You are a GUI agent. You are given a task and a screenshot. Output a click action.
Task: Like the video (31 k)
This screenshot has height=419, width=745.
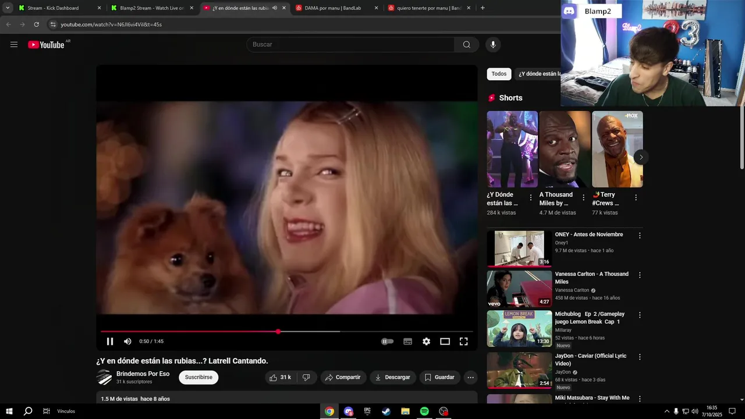click(280, 377)
